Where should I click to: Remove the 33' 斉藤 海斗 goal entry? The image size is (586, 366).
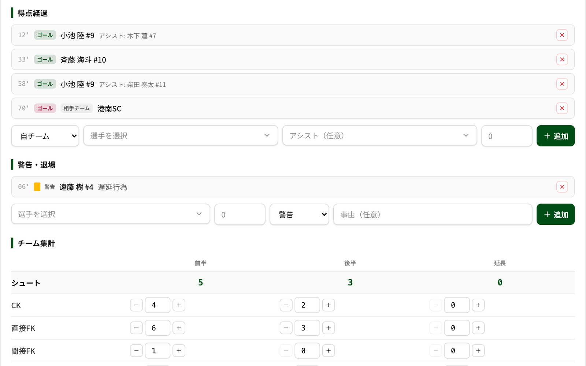pos(562,59)
